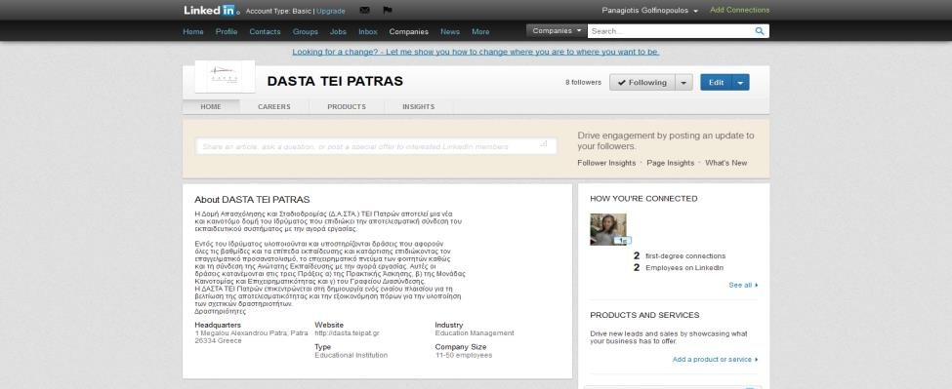Screen dimensions: 952x389
Task: Click the first-degree connections text
Action: pyautogui.click(x=685, y=256)
